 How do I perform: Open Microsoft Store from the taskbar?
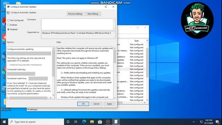pyautogui.click(x=100, y=122)
